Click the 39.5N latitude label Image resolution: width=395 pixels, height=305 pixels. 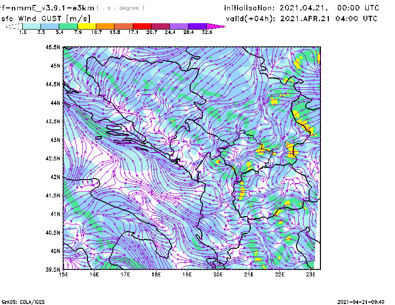tap(53, 270)
